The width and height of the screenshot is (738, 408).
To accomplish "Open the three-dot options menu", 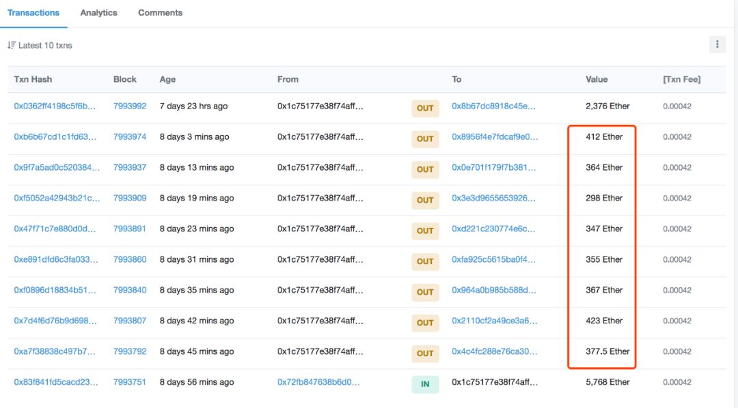I will point(717,44).
